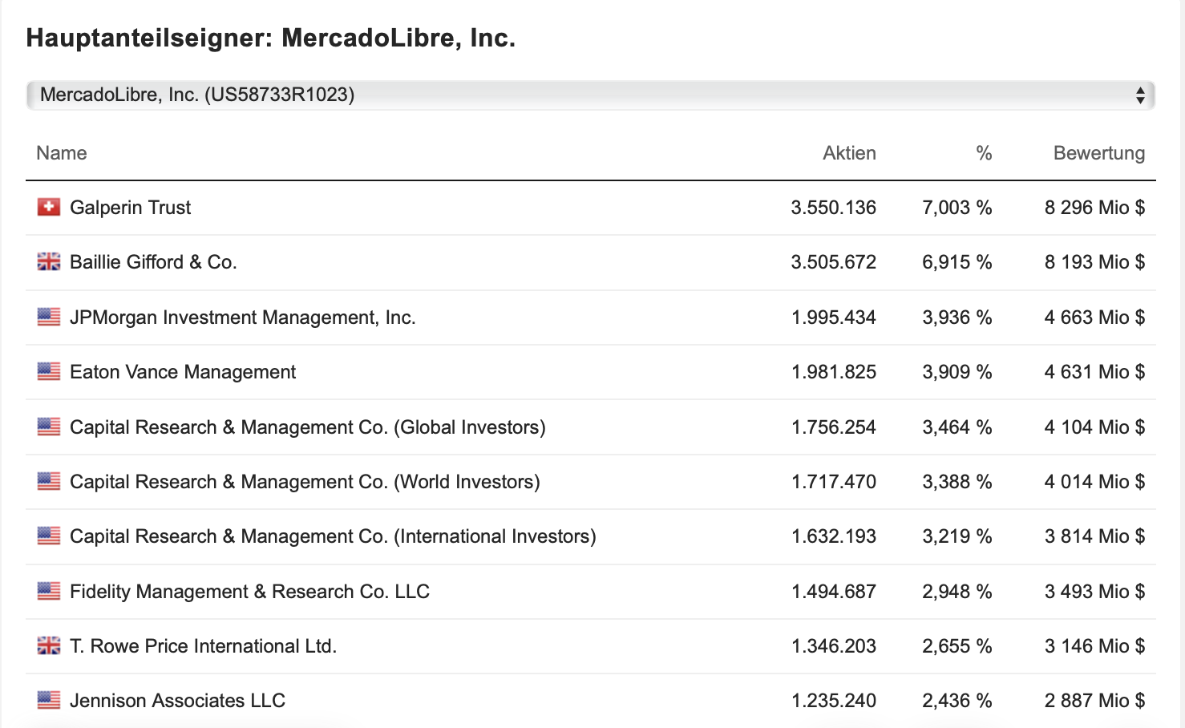Sort by the Name column header
The width and height of the screenshot is (1185, 728).
(x=62, y=153)
